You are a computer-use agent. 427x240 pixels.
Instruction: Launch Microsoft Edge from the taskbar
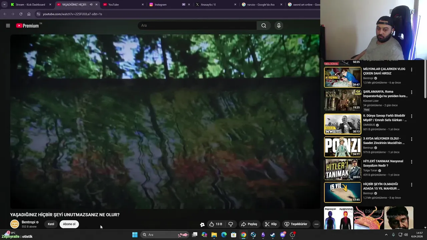224,235
